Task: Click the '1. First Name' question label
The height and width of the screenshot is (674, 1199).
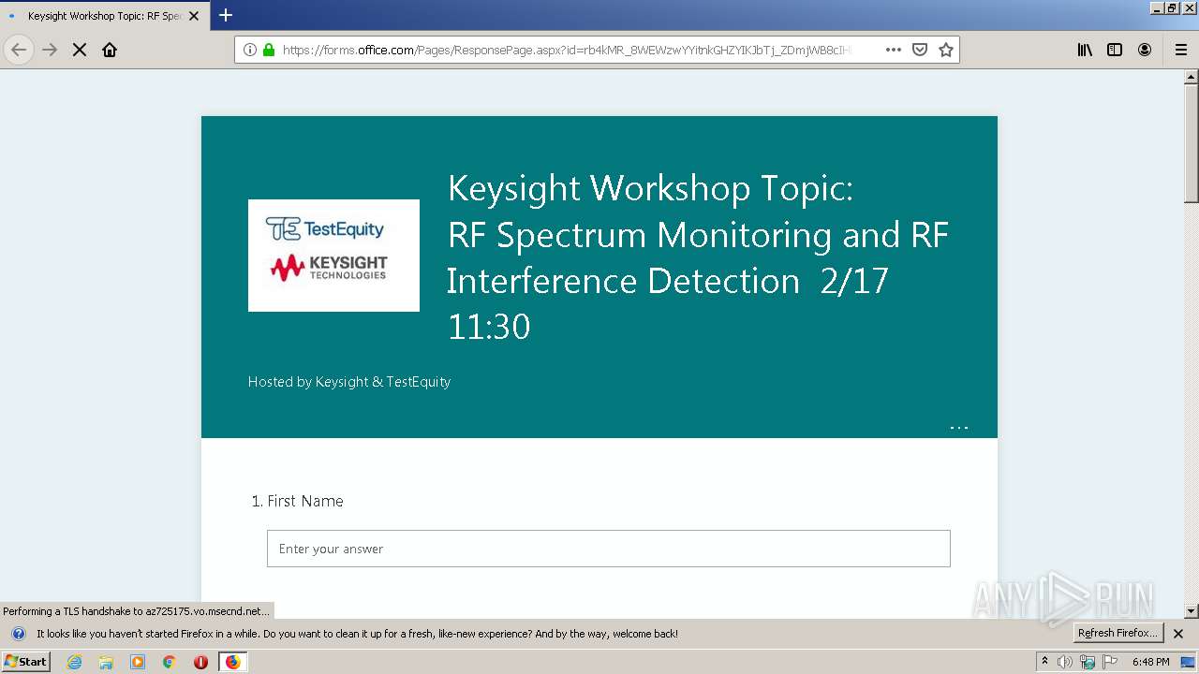Action: click(x=298, y=501)
